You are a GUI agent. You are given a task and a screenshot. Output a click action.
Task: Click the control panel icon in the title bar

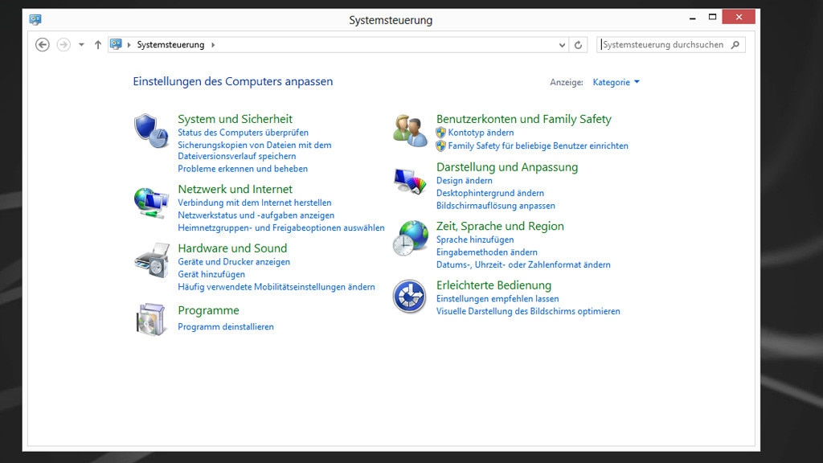tap(34, 17)
